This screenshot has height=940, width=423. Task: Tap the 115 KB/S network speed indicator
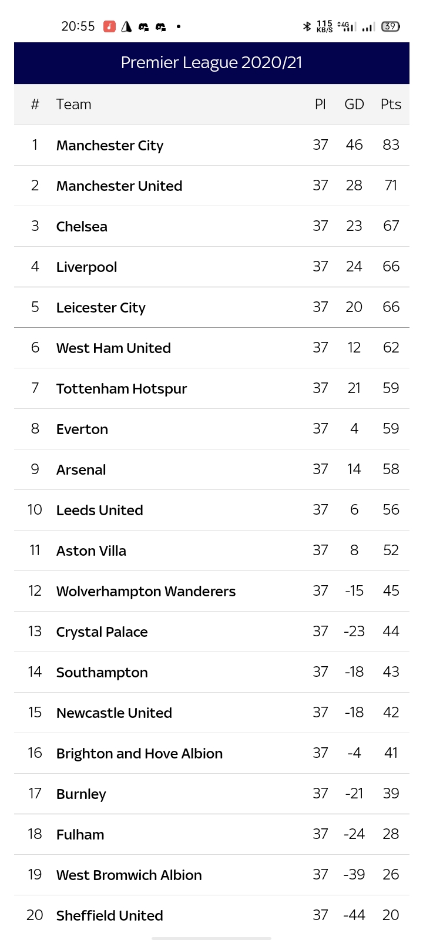click(x=324, y=26)
